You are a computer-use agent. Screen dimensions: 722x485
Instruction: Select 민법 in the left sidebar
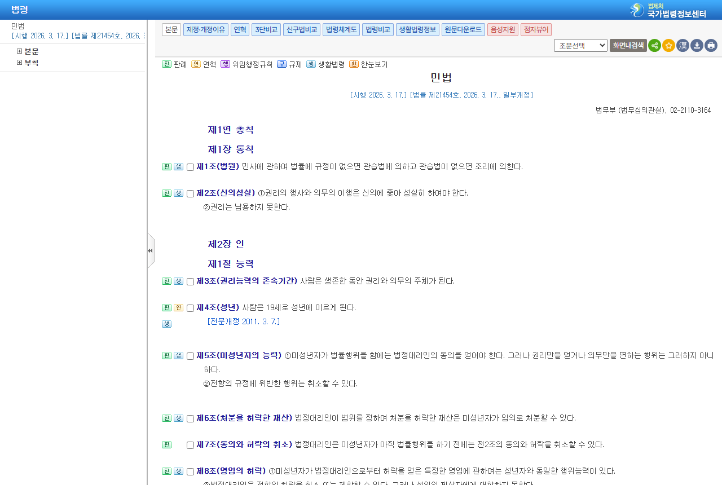(x=18, y=26)
